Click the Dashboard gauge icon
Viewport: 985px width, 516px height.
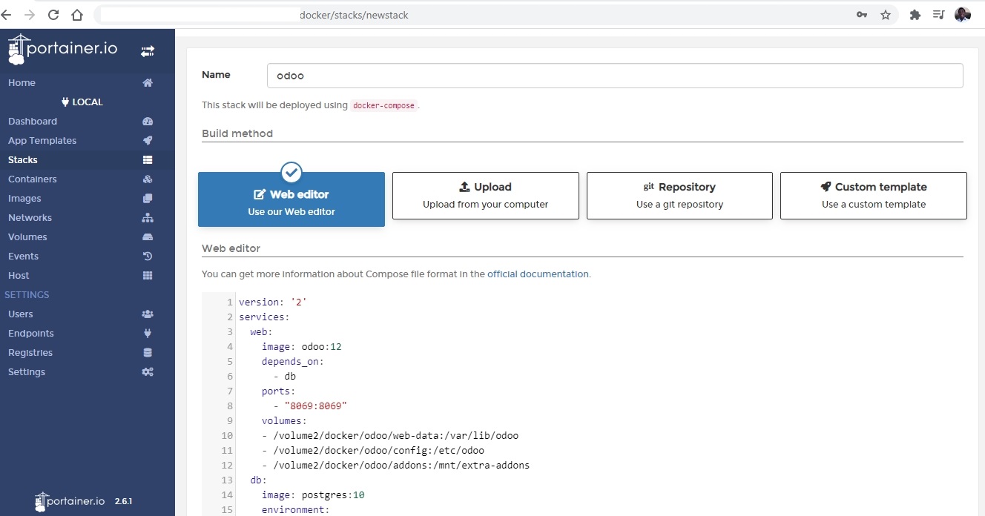pyautogui.click(x=148, y=122)
